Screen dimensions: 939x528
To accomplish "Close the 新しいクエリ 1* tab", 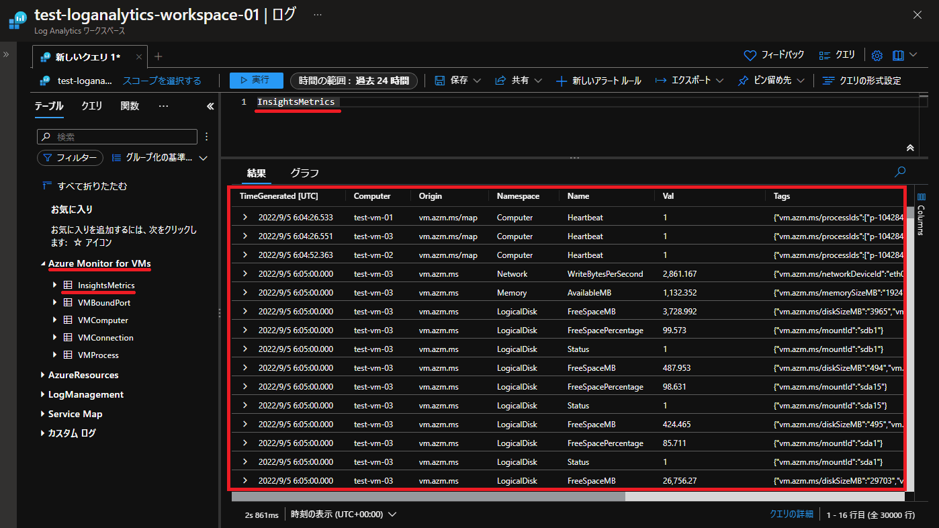I will [139, 57].
